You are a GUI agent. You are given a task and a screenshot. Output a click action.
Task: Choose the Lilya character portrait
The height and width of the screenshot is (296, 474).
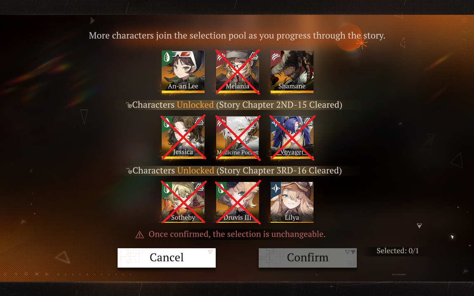[292, 203]
